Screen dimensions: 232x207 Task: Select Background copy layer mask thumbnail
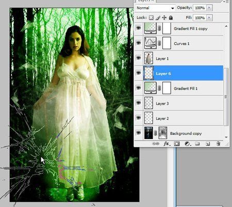pos(162,133)
